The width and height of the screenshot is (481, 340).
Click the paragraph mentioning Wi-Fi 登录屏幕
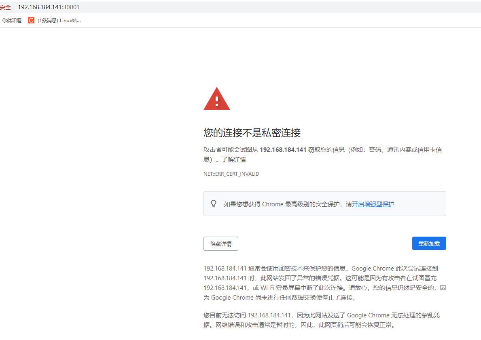(324, 283)
